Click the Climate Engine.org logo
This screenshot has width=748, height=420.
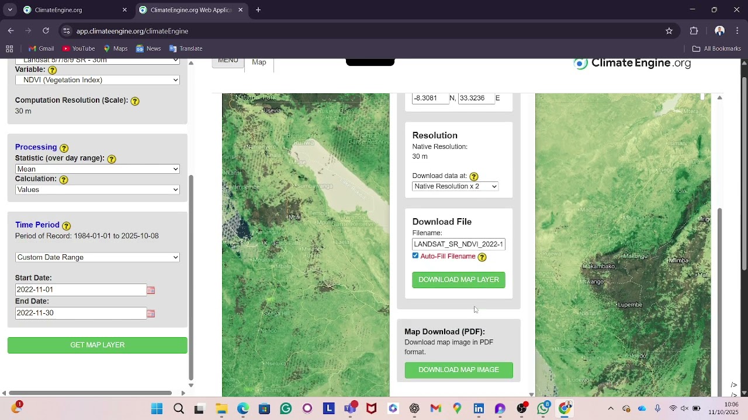pyautogui.click(x=632, y=63)
